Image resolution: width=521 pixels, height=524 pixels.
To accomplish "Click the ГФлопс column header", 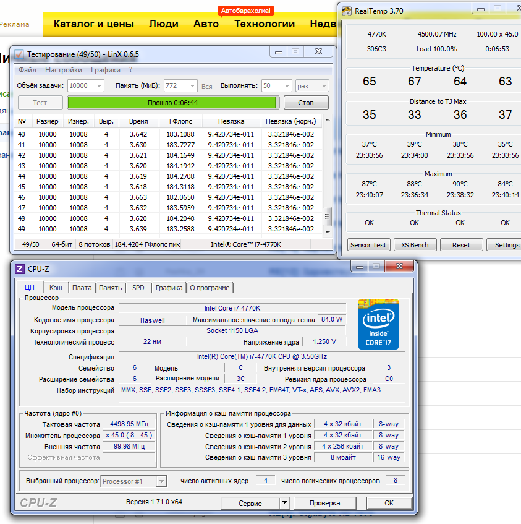I will click(x=180, y=122).
